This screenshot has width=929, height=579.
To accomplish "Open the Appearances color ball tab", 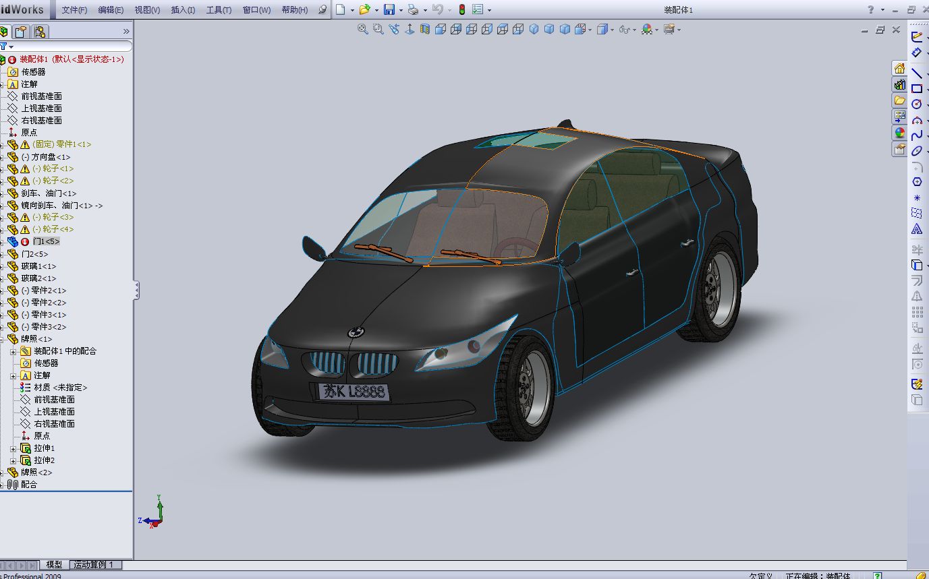I will click(x=899, y=133).
